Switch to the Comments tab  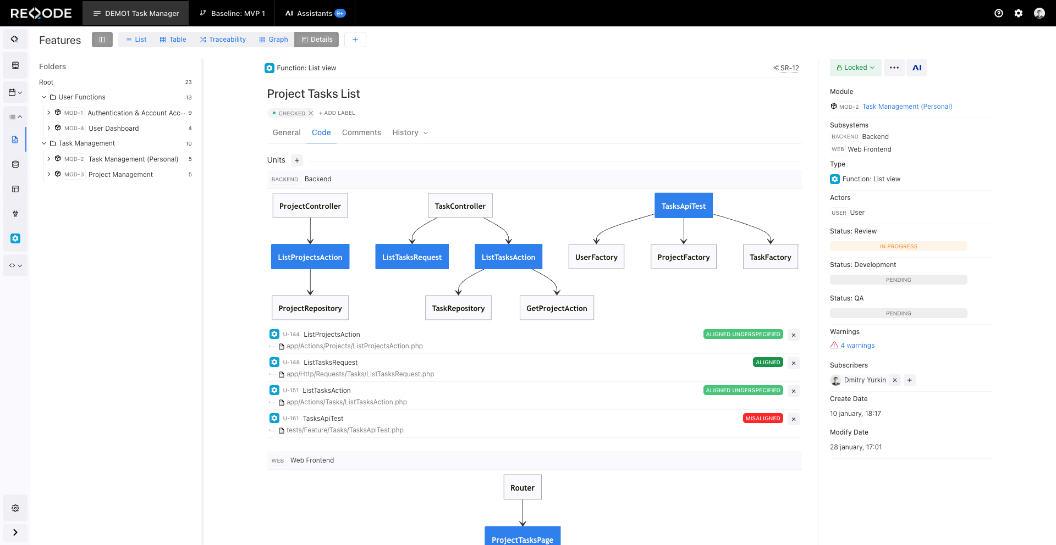(361, 132)
